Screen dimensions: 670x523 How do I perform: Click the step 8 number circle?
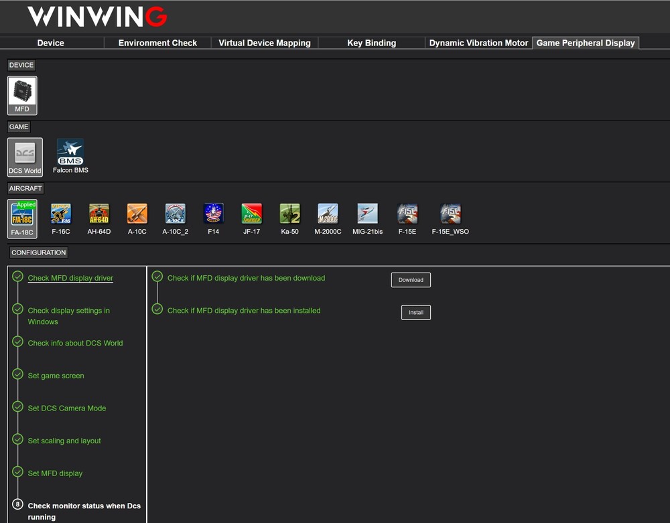(17, 504)
